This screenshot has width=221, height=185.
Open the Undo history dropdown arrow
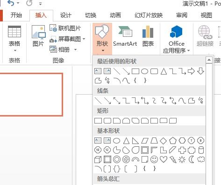(x=18, y=3)
